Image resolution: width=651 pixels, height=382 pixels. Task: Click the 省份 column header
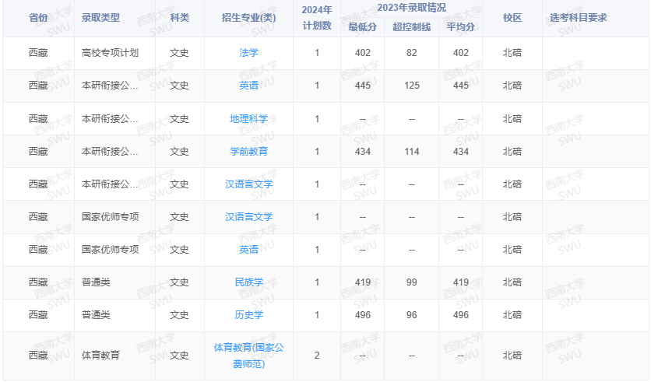(38, 18)
